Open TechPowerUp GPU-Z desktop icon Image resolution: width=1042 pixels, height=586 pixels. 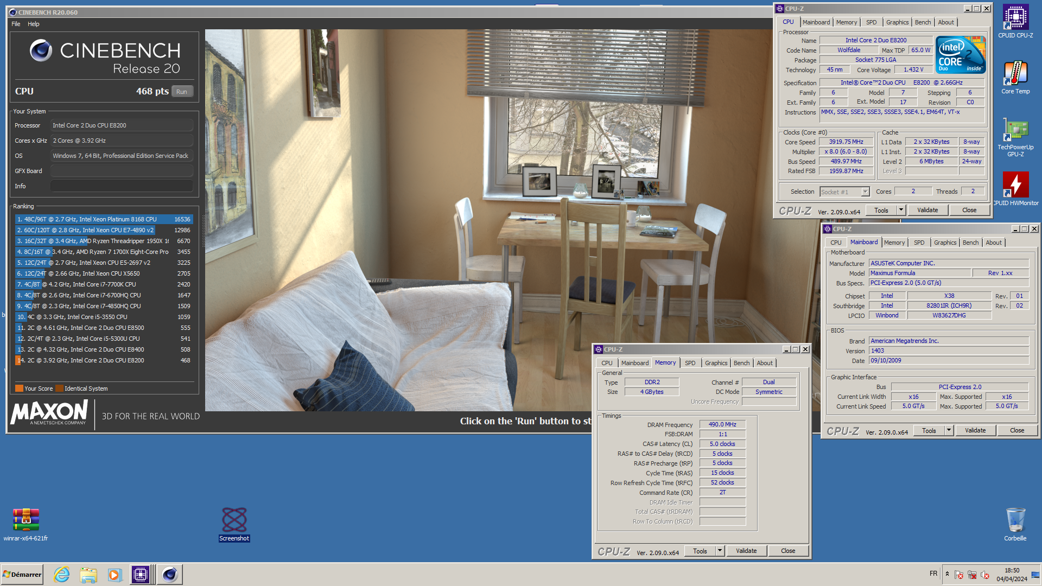point(1015,137)
